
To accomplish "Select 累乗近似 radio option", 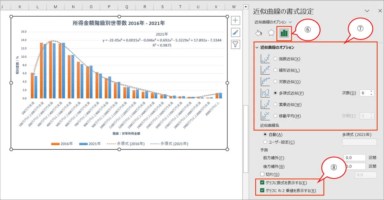I will [x=276, y=105].
